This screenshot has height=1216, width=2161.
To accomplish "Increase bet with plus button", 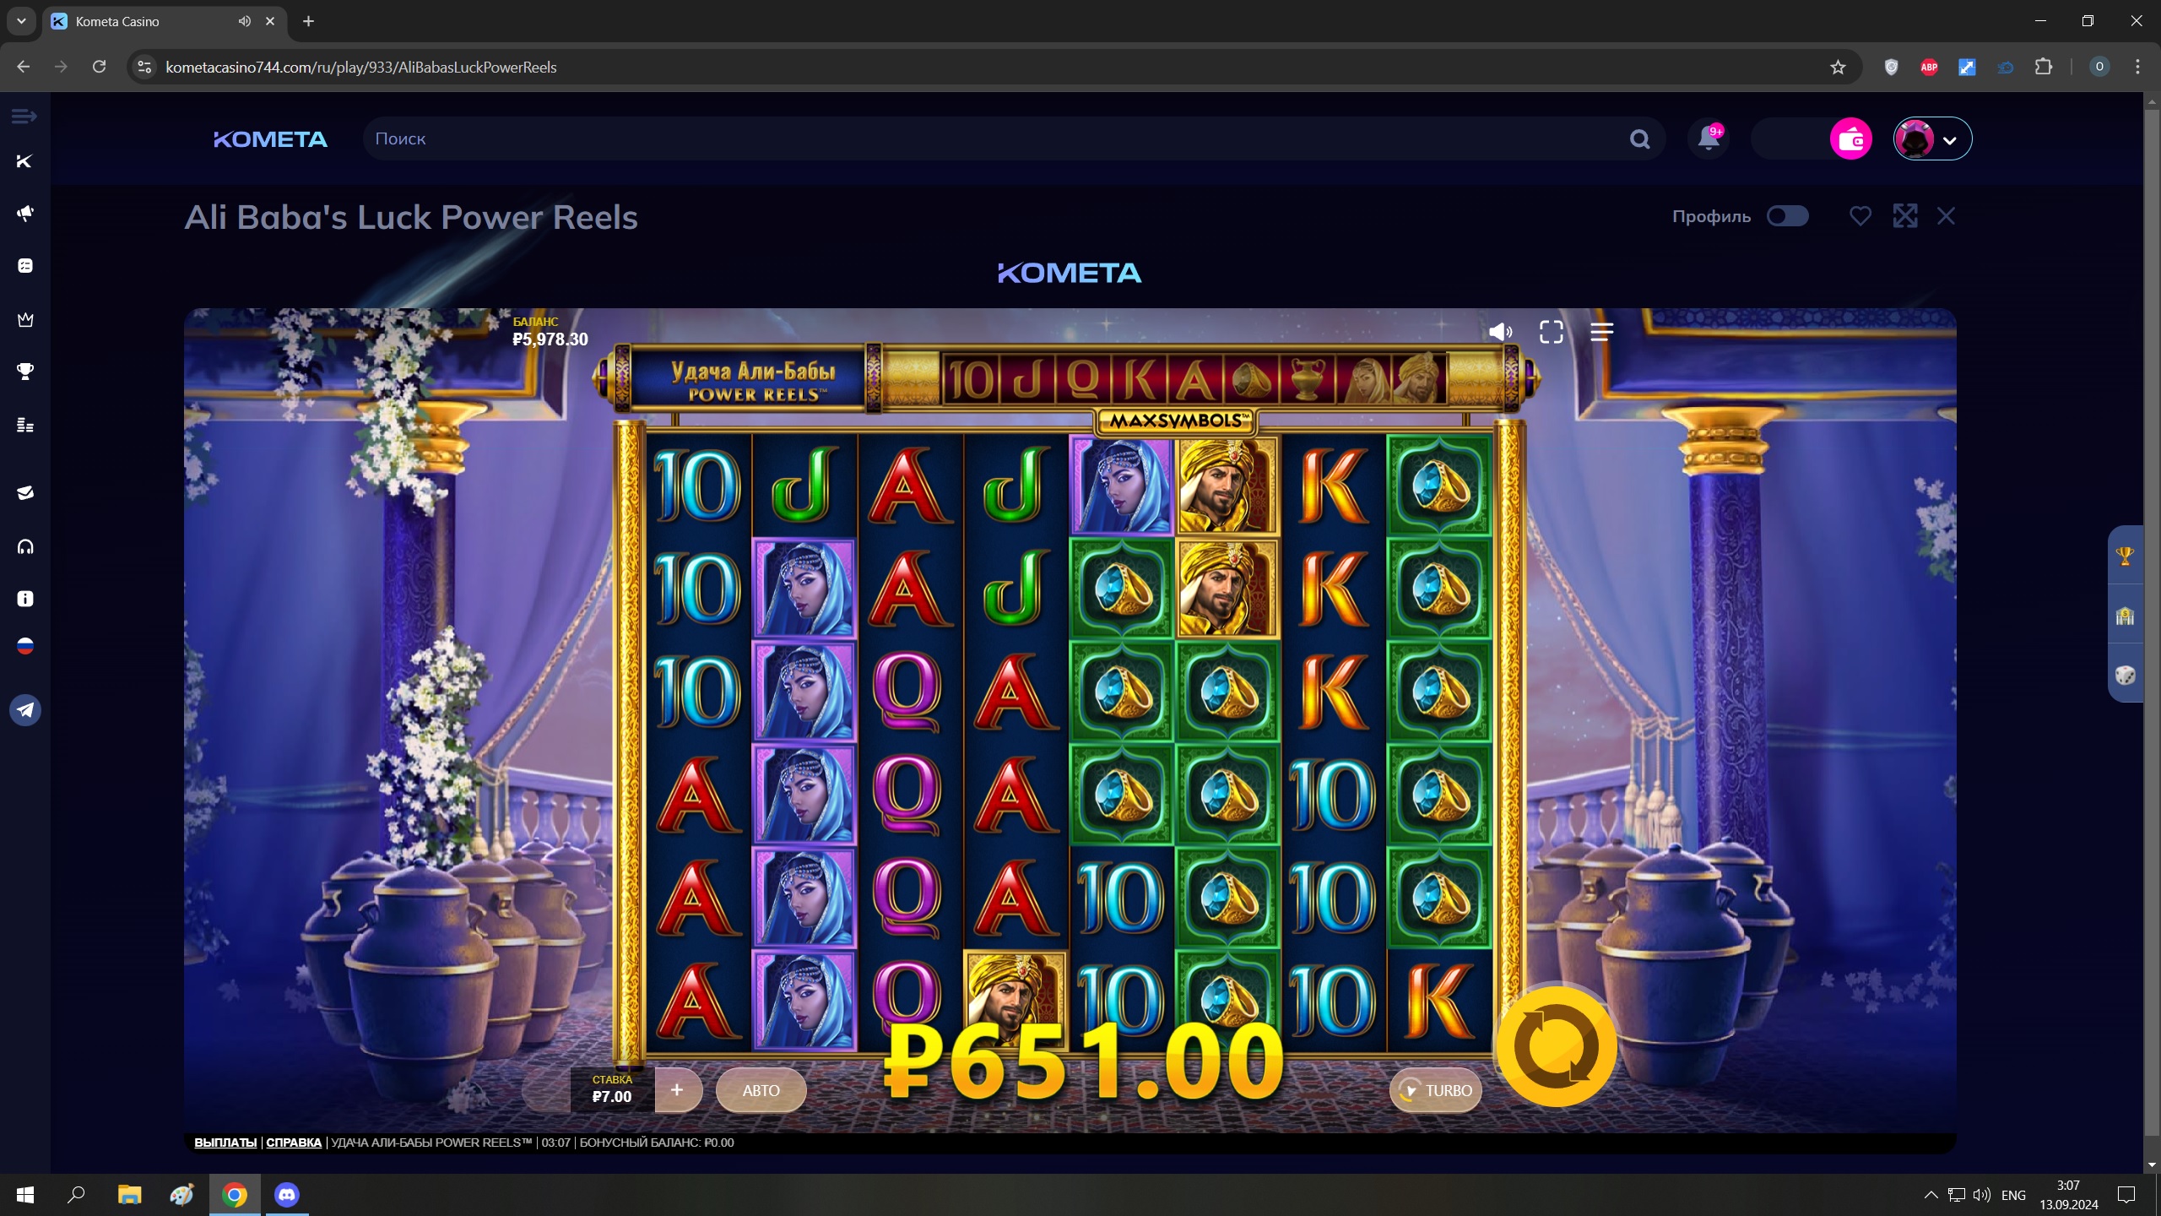I will coord(677,1090).
